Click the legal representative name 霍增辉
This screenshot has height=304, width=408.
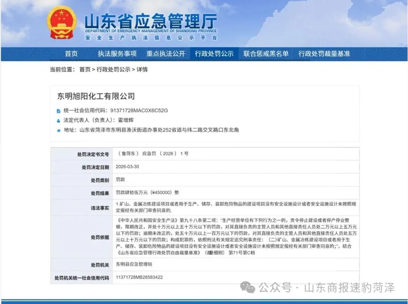(x=126, y=120)
